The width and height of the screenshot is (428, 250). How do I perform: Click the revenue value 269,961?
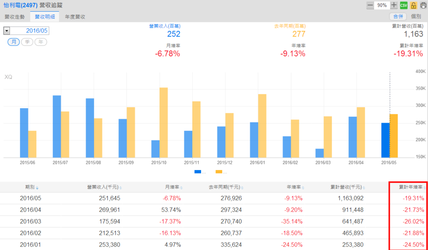110,210
